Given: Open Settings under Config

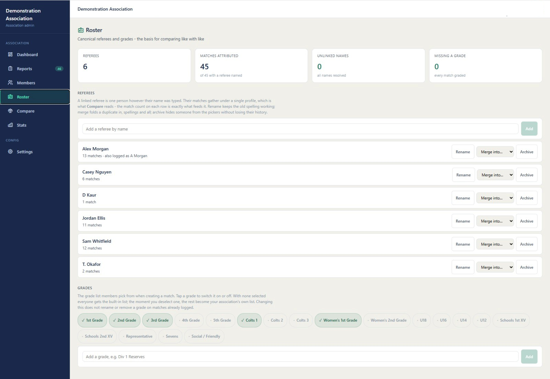Looking at the screenshot, I should tap(35, 151).
